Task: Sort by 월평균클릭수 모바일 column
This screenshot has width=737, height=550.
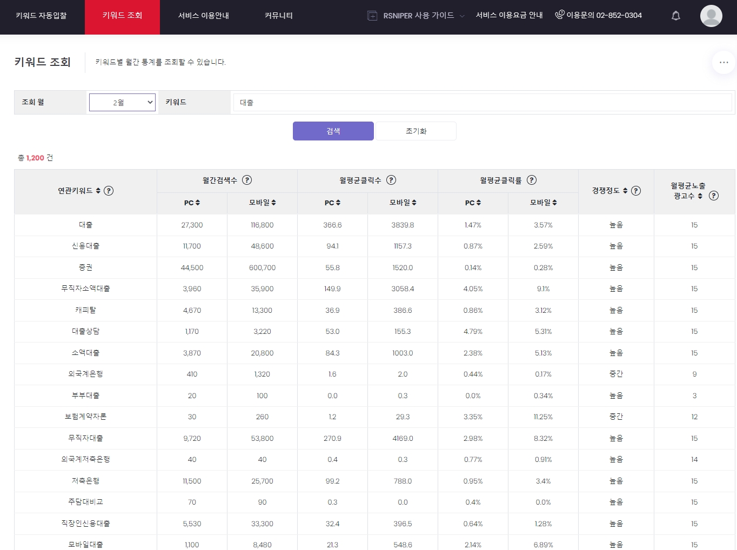Action: tap(403, 203)
